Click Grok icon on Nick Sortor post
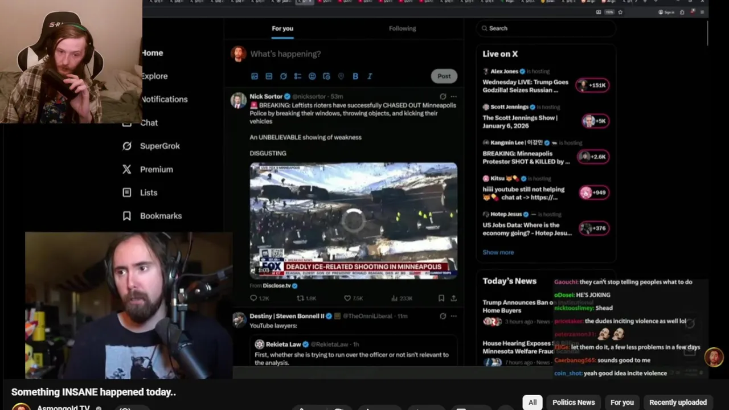This screenshot has width=729, height=410. (x=443, y=96)
